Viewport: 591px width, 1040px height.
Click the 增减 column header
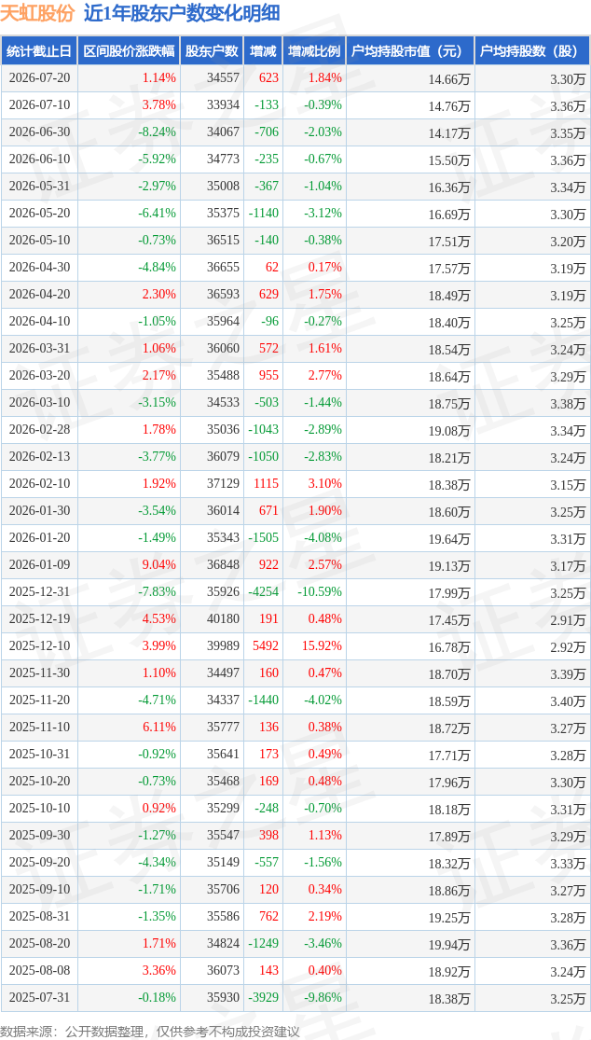(x=264, y=51)
